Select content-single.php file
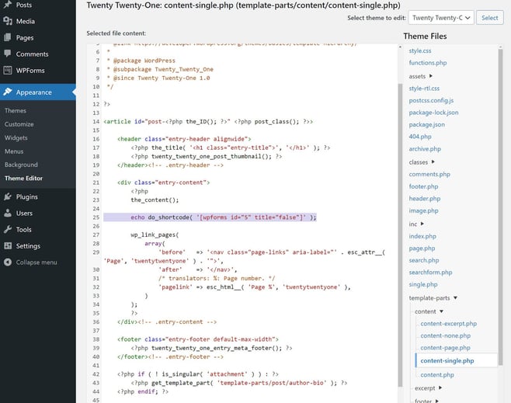 point(447,360)
